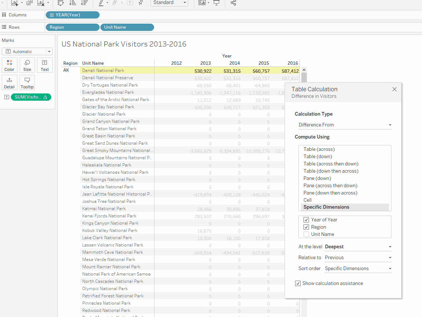Open the Detail marks card
Viewport: 422px width, 317px height.
click(x=9, y=83)
